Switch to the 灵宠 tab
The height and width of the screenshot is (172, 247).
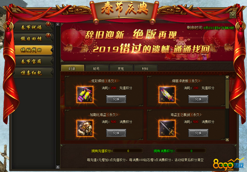[x=121, y=68]
